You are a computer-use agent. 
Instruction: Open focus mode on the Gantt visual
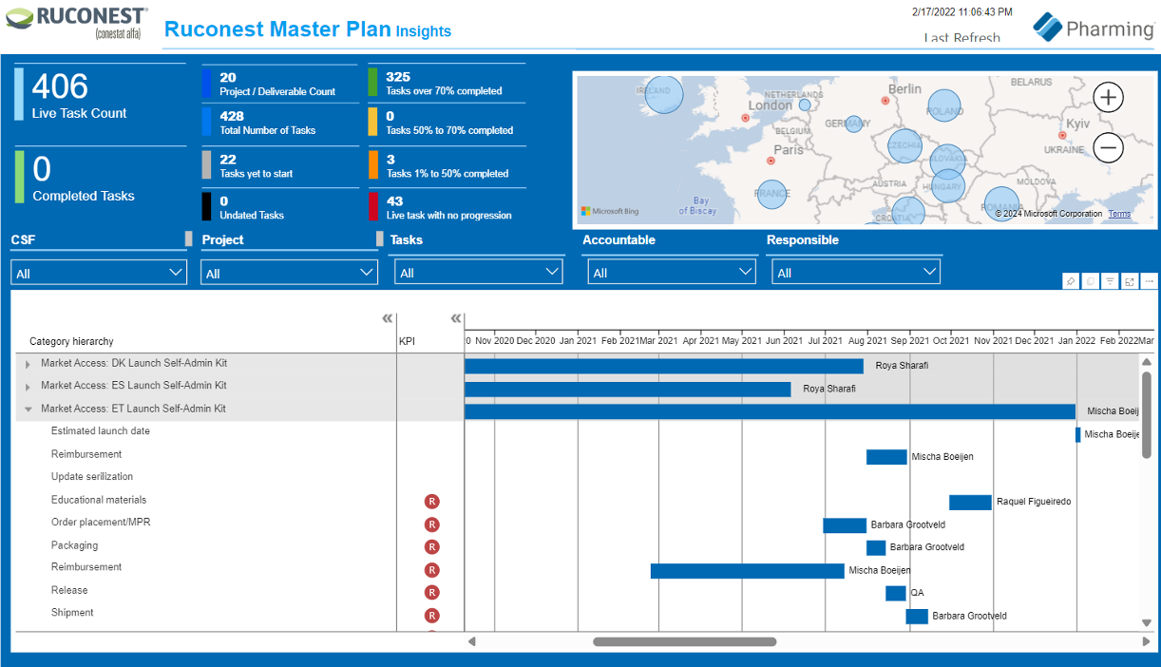[1130, 281]
